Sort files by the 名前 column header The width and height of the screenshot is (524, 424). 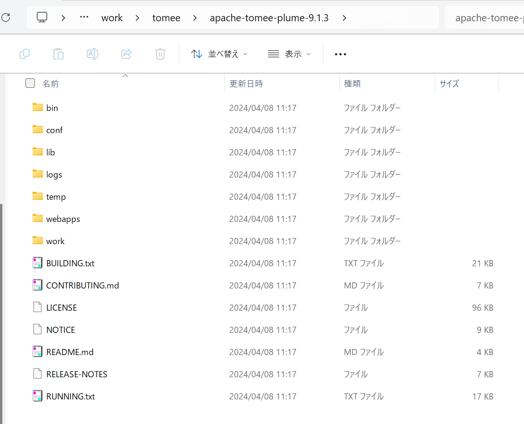tap(50, 83)
